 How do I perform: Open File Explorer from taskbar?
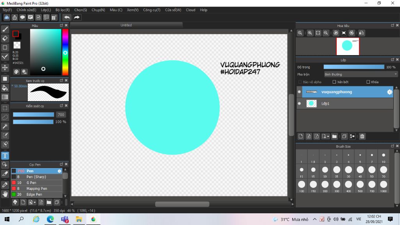tap(79, 219)
